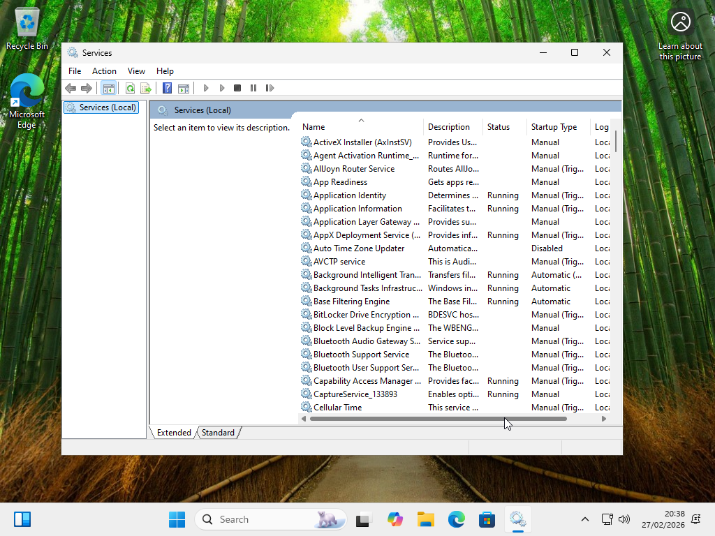The height and width of the screenshot is (536, 715).
Task: Select CaptureService_133893 row
Action: [455, 394]
